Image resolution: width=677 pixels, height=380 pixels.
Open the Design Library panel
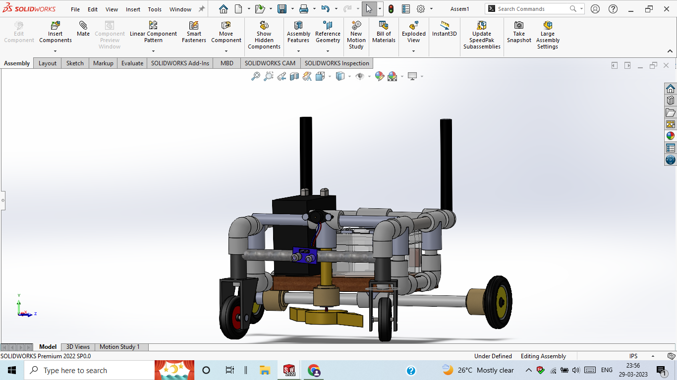coord(671,99)
